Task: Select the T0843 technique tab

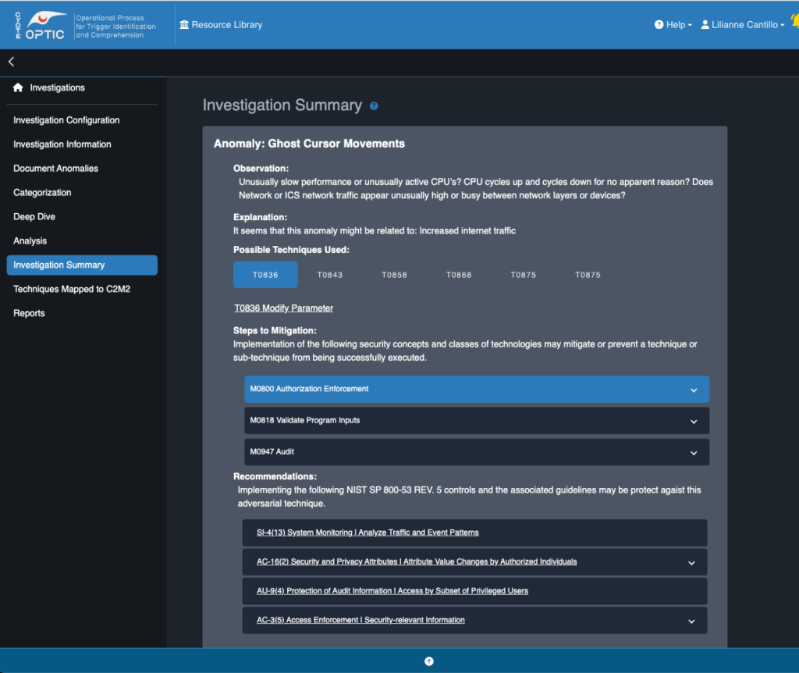Action: point(329,275)
